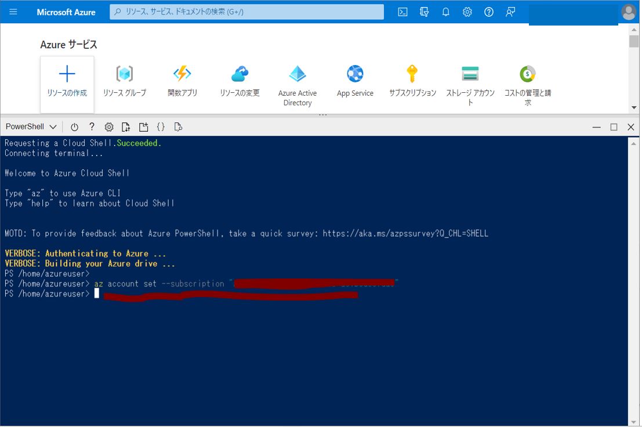Click the resource search input field
Viewport: 642px width, 427px height.
tap(246, 12)
